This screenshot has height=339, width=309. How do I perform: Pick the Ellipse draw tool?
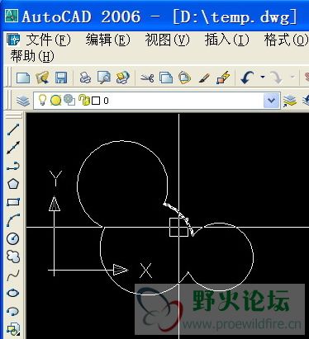[x=13, y=293]
